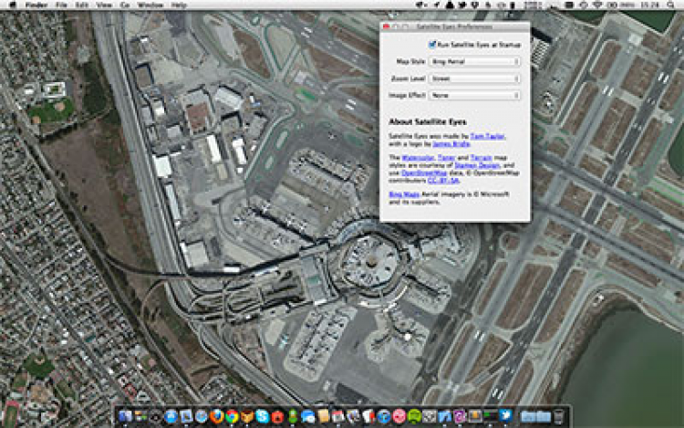Launch Finder from the Dock
The width and height of the screenshot is (684, 428).
click(x=125, y=416)
